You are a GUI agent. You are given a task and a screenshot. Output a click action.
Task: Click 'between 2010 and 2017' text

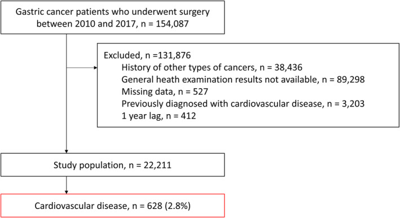coord(86,24)
